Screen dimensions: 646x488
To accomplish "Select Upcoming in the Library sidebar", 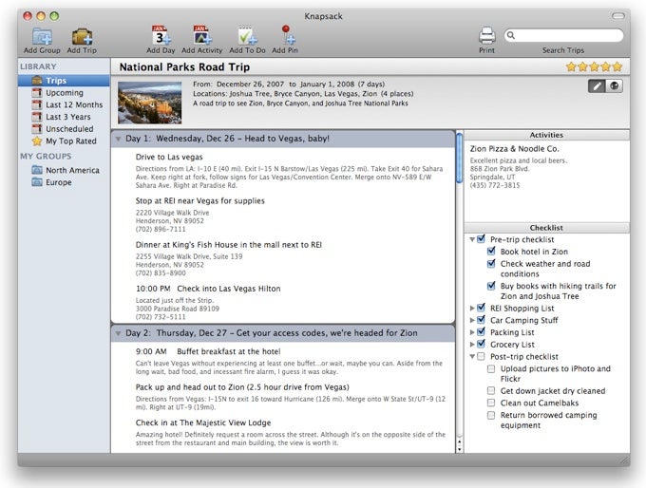I will coord(65,93).
